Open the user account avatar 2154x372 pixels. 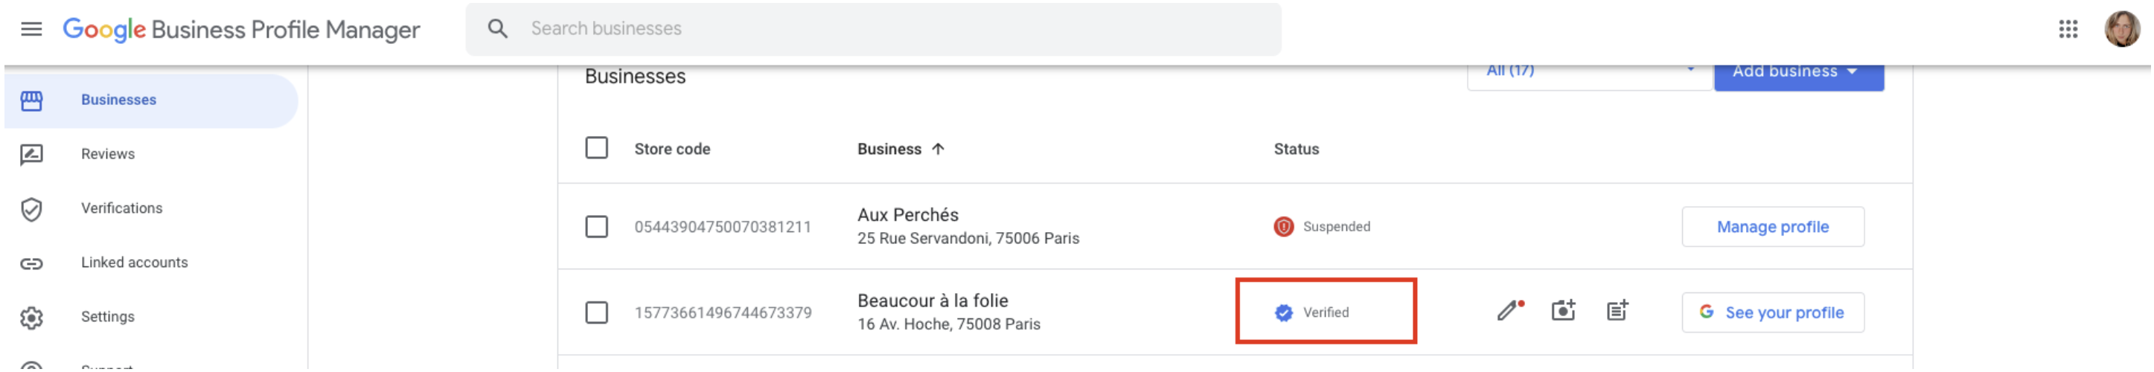tap(2121, 29)
